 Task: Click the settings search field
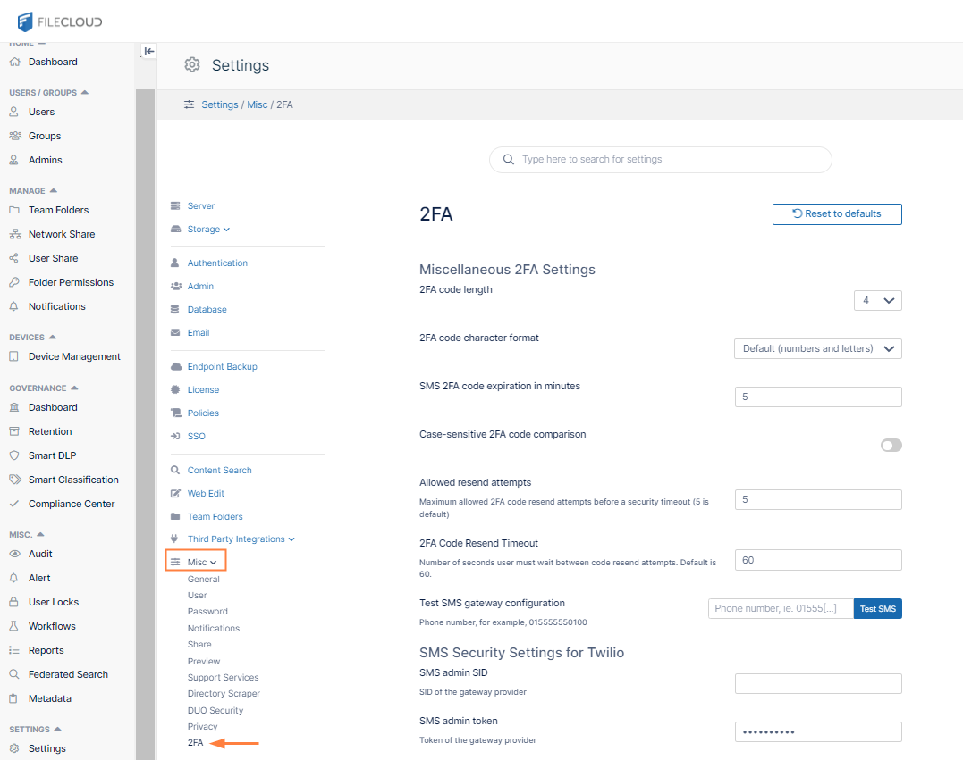[660, 160]
